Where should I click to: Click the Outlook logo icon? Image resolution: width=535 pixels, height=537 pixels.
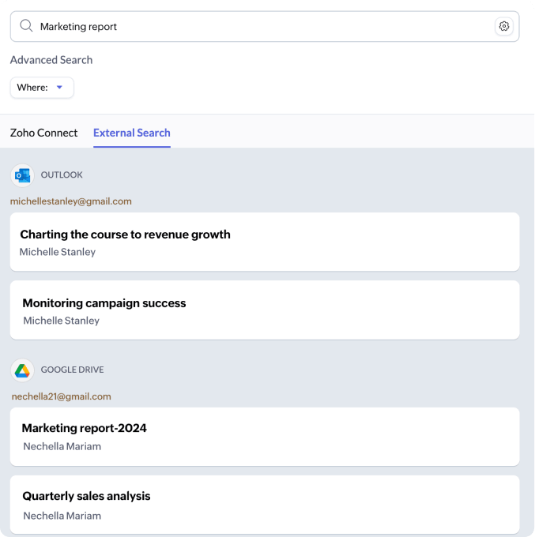point(22,175)
